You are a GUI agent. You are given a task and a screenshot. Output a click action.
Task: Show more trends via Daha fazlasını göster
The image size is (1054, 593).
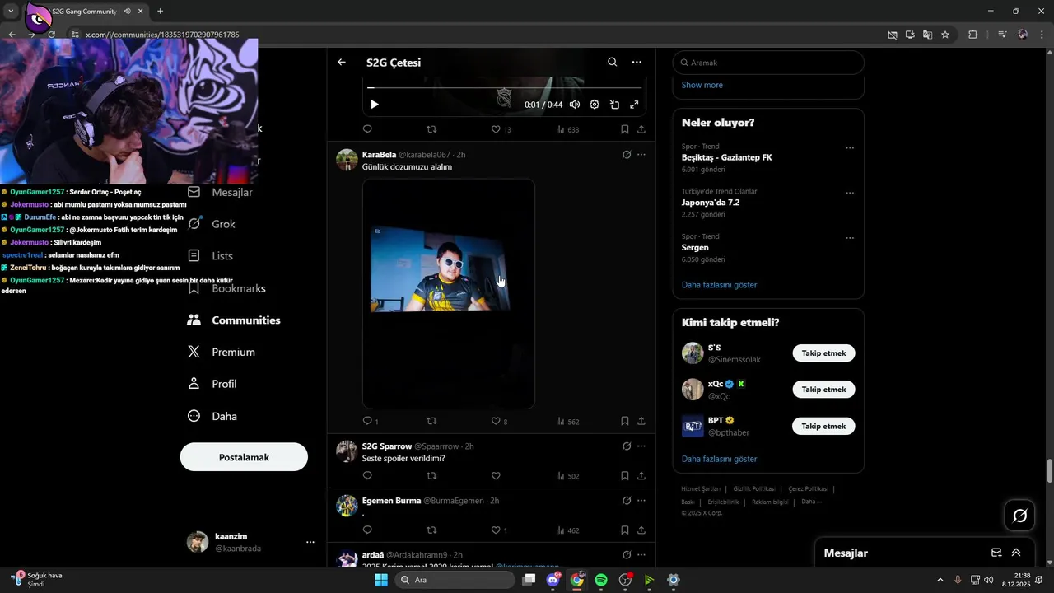point(719,285)
